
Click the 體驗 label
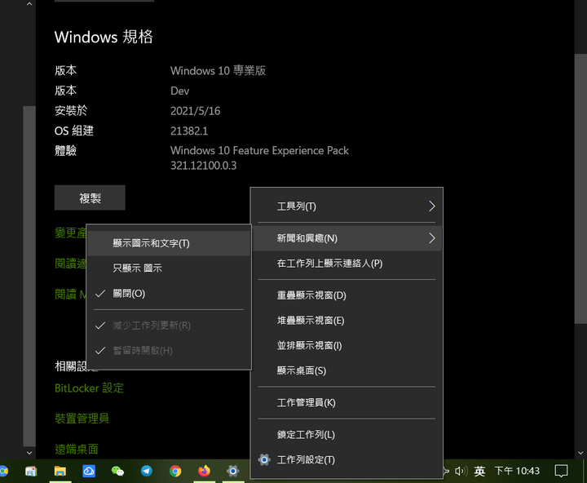click(65, 151)
